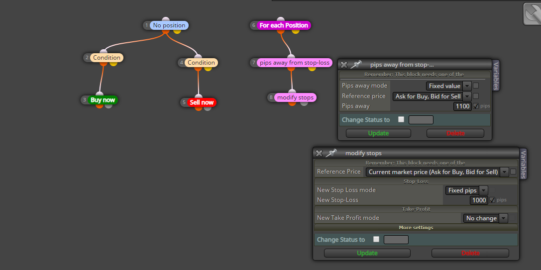Click Update in pips away panel
This screenshot has height=270, width=541.
378,133
